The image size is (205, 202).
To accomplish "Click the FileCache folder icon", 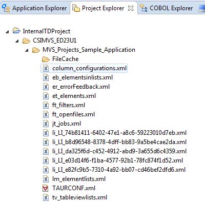I will (46, 59).
